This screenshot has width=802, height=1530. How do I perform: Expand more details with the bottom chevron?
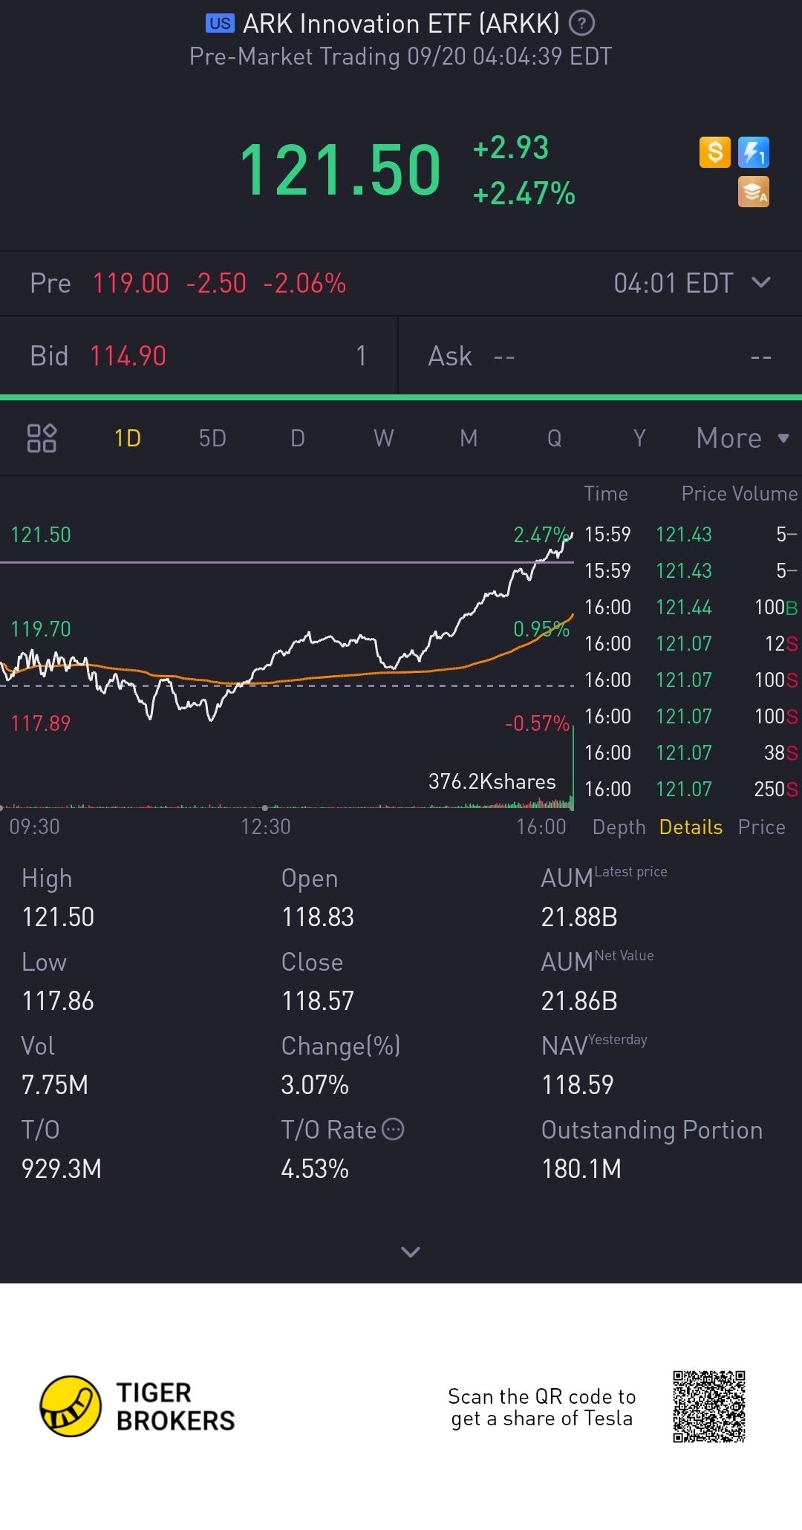[411, 1252]
